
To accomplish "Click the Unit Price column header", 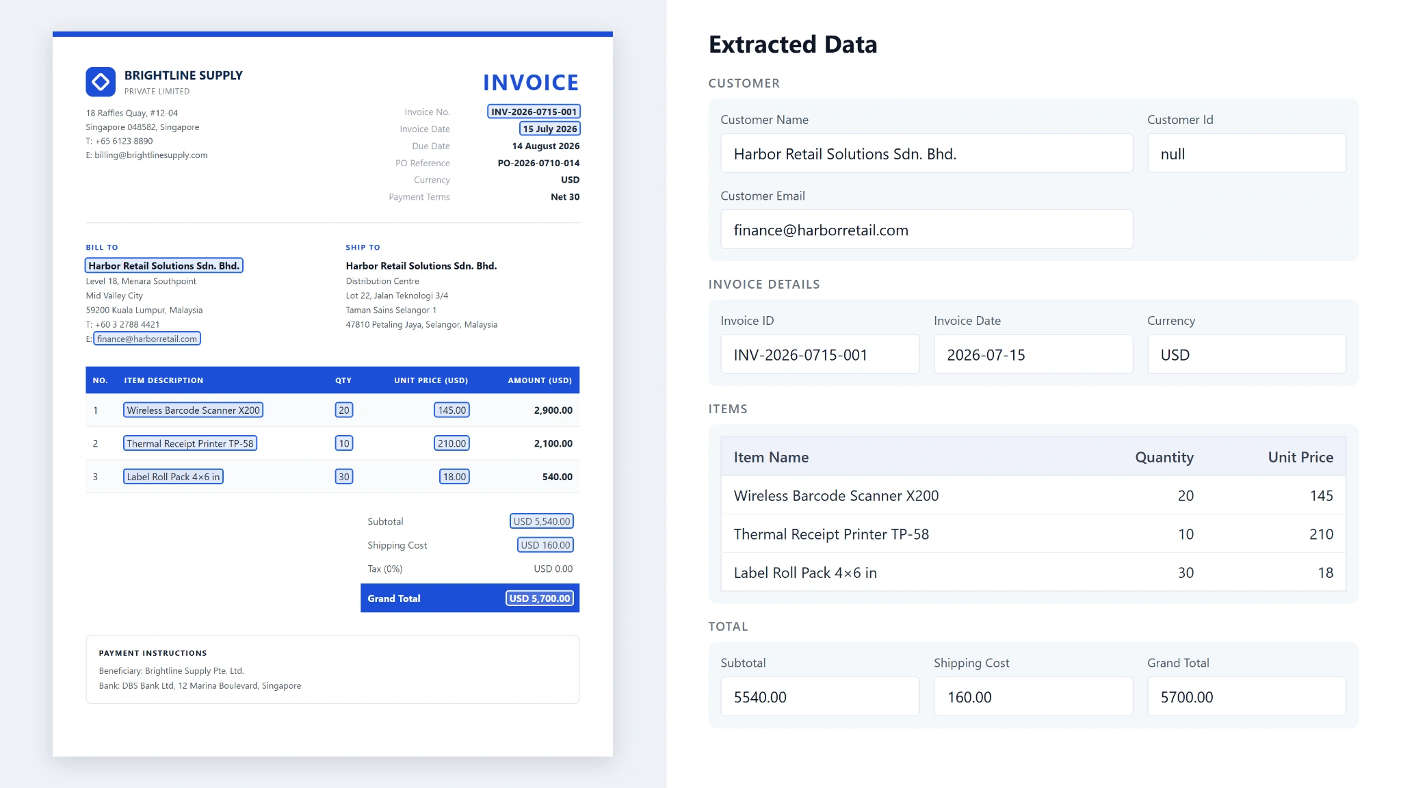I will pyautogui.click(x=1300, y=457).
